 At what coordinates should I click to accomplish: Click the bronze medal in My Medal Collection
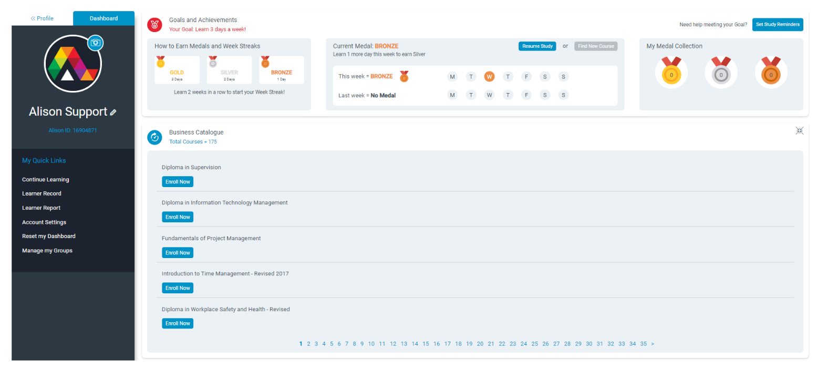(x=771, y=73)
